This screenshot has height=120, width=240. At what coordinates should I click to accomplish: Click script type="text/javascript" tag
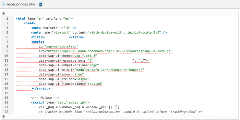coord(60,102)
